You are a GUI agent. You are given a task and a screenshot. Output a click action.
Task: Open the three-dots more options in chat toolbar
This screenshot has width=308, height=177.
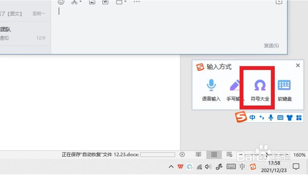(136, 2)
